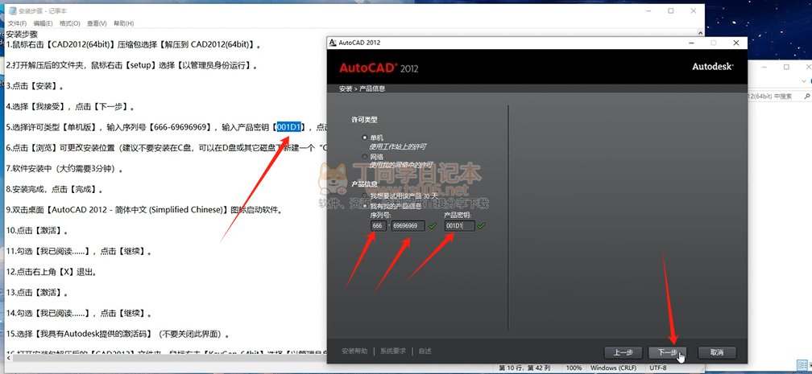Viewport: 812px width, 374px height.
Task: Expand the ribbon chevron in Explorer window
Action: [x=805, y=80]
